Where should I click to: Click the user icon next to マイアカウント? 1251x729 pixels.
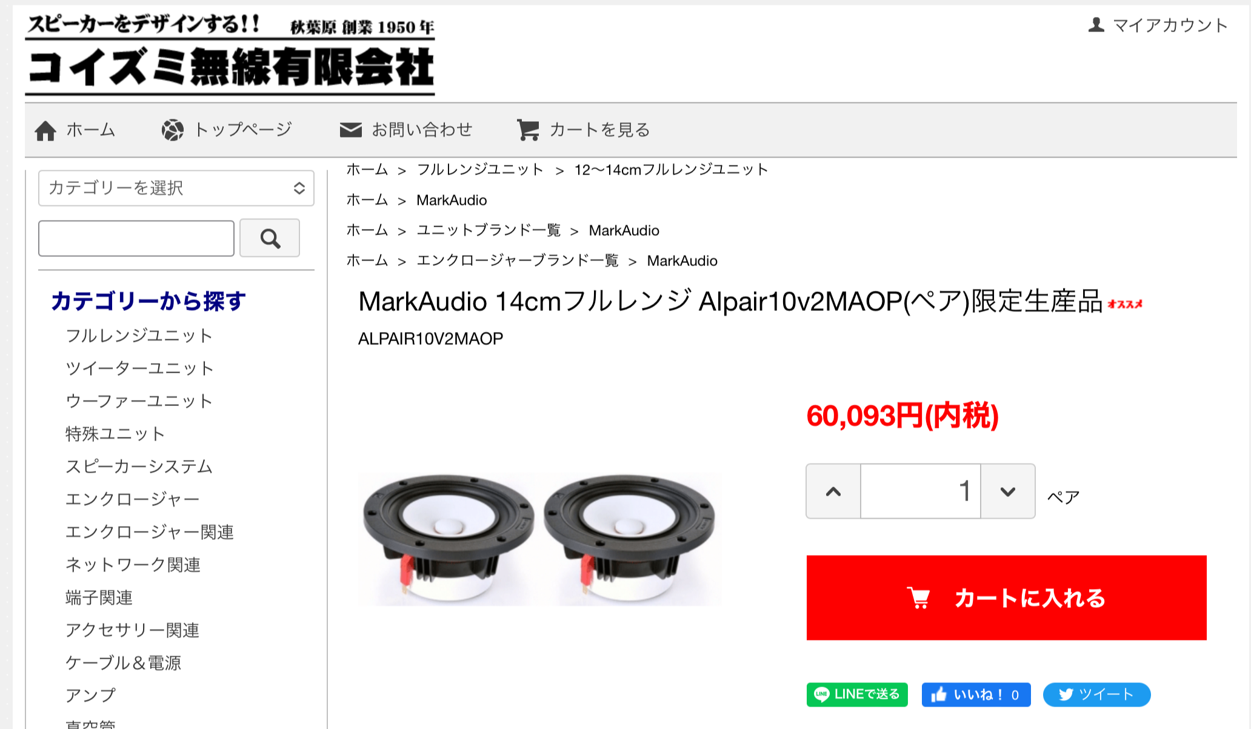pos(1096,25)
